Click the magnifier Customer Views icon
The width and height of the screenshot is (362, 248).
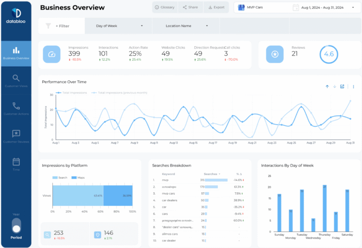coord(16,78)
